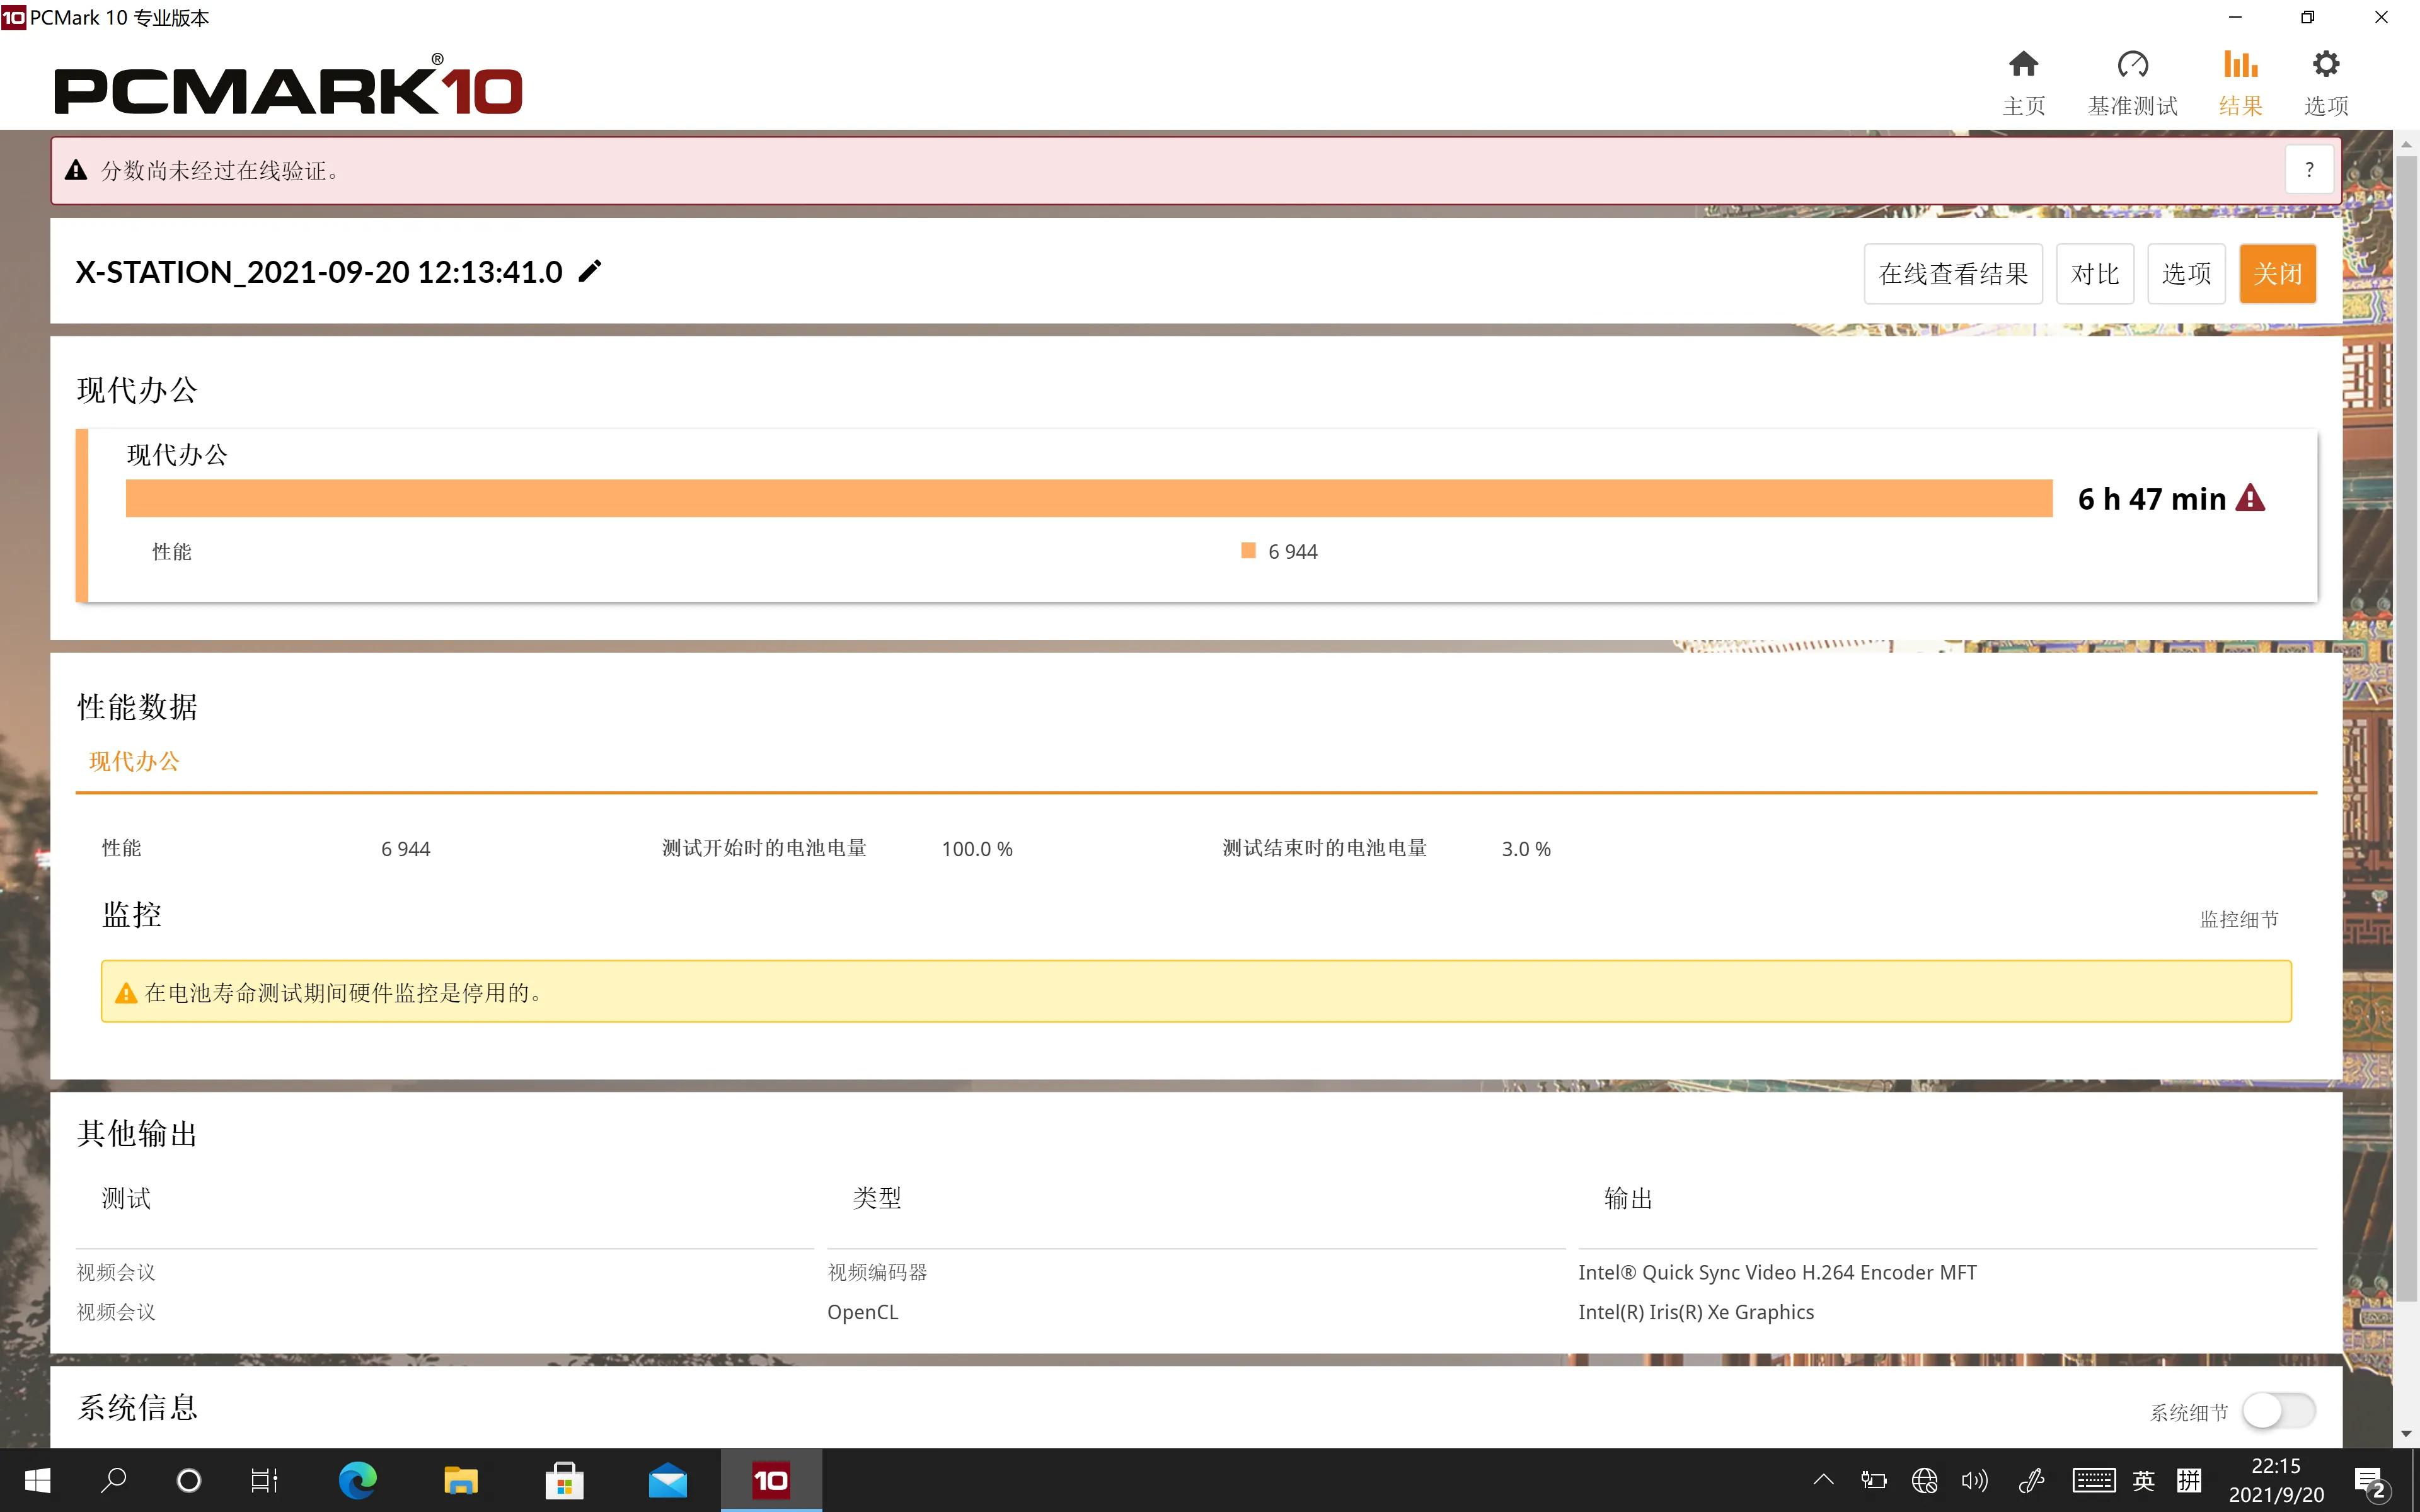Click the orange 6 944 legend swatch
This screenshot has width=2420, height=1512.
pos(1248,551)
